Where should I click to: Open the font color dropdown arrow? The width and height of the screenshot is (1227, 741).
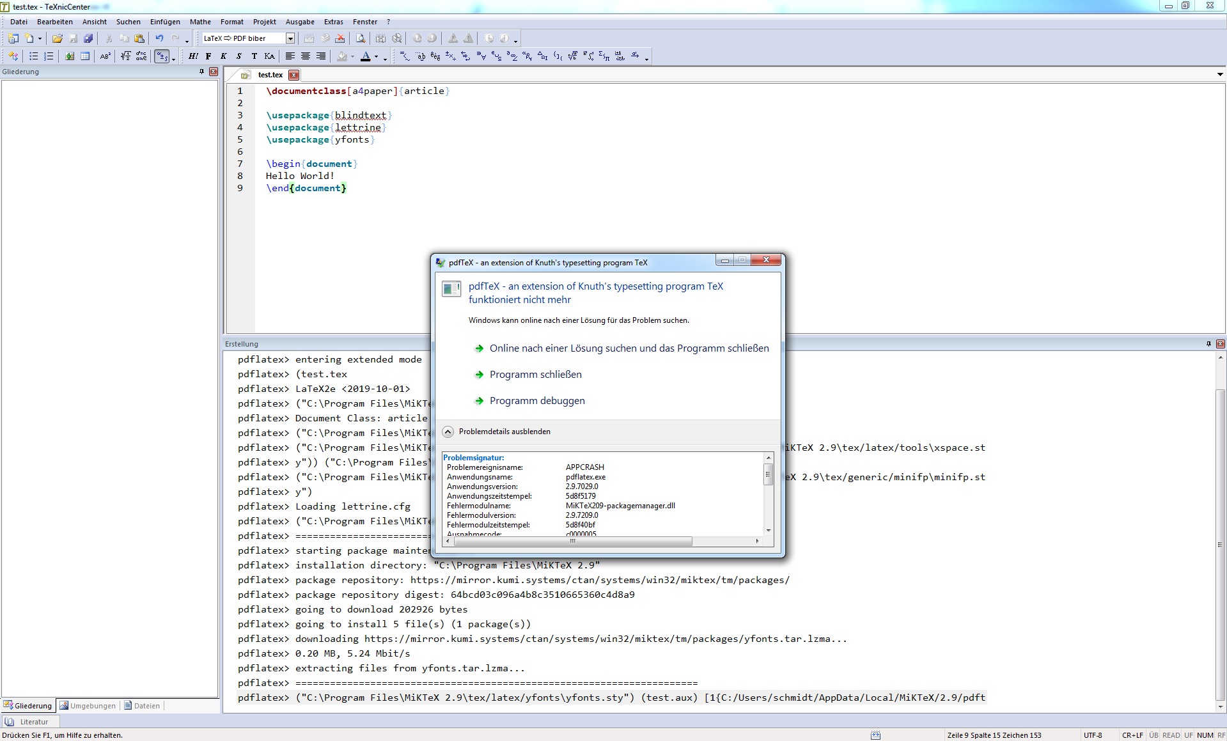click(376, 57)
